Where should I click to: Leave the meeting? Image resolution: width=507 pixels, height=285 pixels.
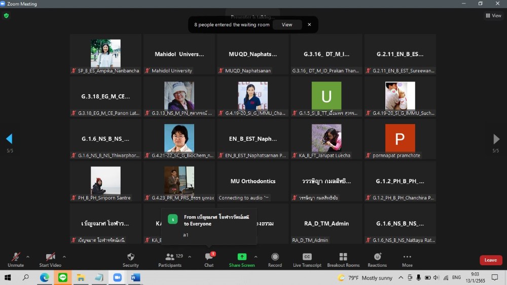tap(490, 260)
